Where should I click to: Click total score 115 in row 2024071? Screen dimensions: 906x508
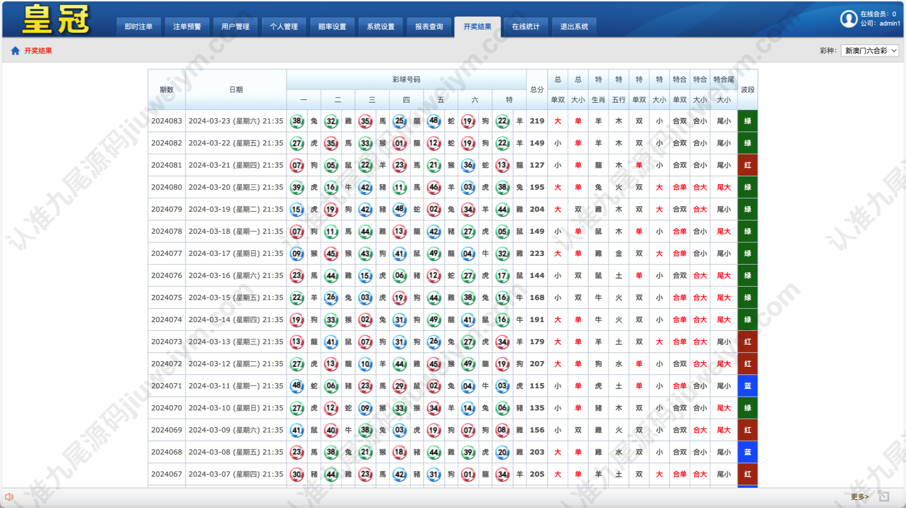pyautogui.click(x=537, y=386)
